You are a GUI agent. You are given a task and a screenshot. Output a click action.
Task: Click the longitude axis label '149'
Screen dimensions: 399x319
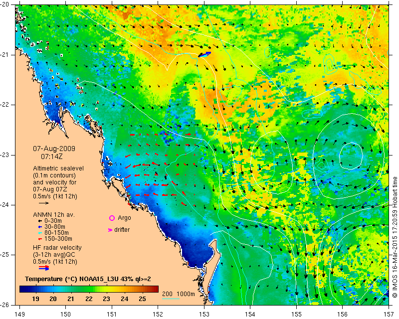tap(19, 315)
